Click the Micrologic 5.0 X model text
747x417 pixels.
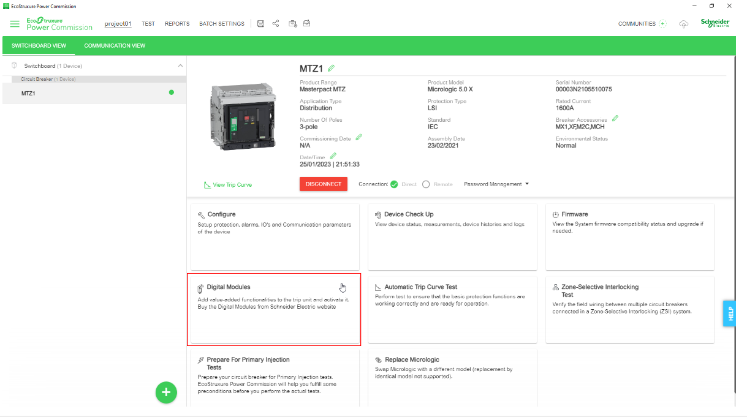450,89
